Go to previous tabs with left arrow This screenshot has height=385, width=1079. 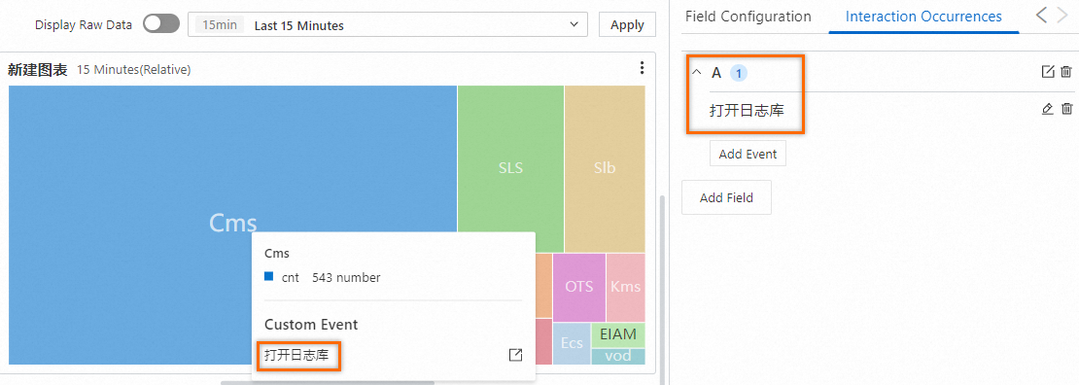pyautogui.click(x=1042, y=16)
